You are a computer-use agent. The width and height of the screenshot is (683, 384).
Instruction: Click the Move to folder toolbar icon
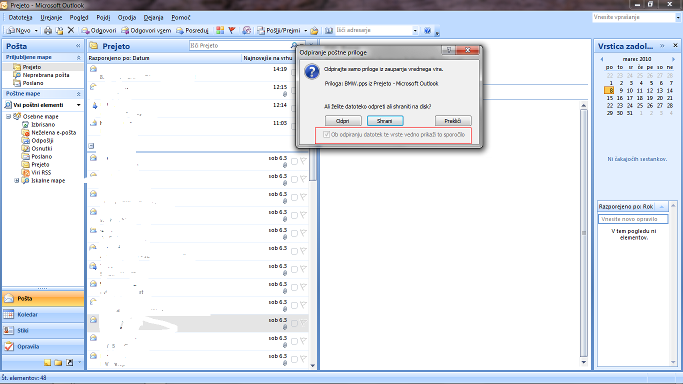59,30
